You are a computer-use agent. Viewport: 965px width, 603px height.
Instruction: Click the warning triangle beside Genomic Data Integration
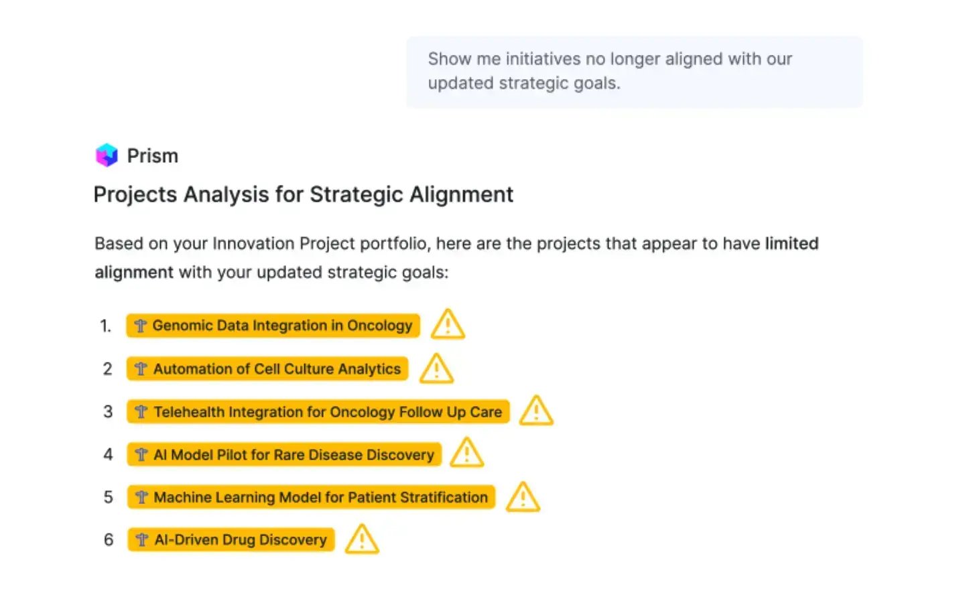(447, 325)
